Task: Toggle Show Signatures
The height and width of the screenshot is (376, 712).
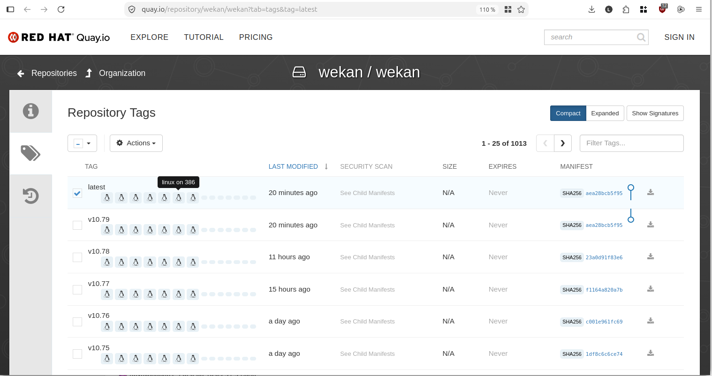Action: tap(655, 113)
